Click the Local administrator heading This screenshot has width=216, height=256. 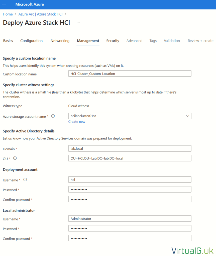(19, 210)
